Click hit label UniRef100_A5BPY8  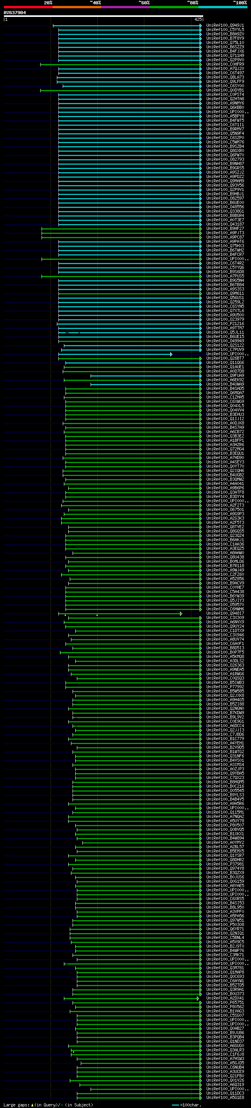point(225,116)
